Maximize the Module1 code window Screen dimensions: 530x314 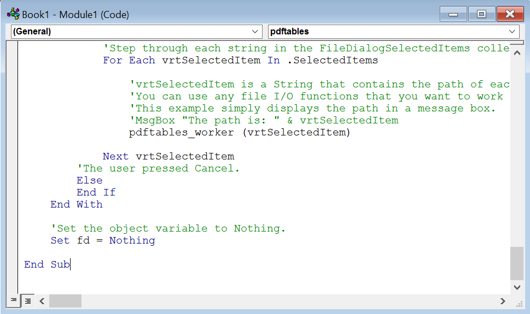482,14
